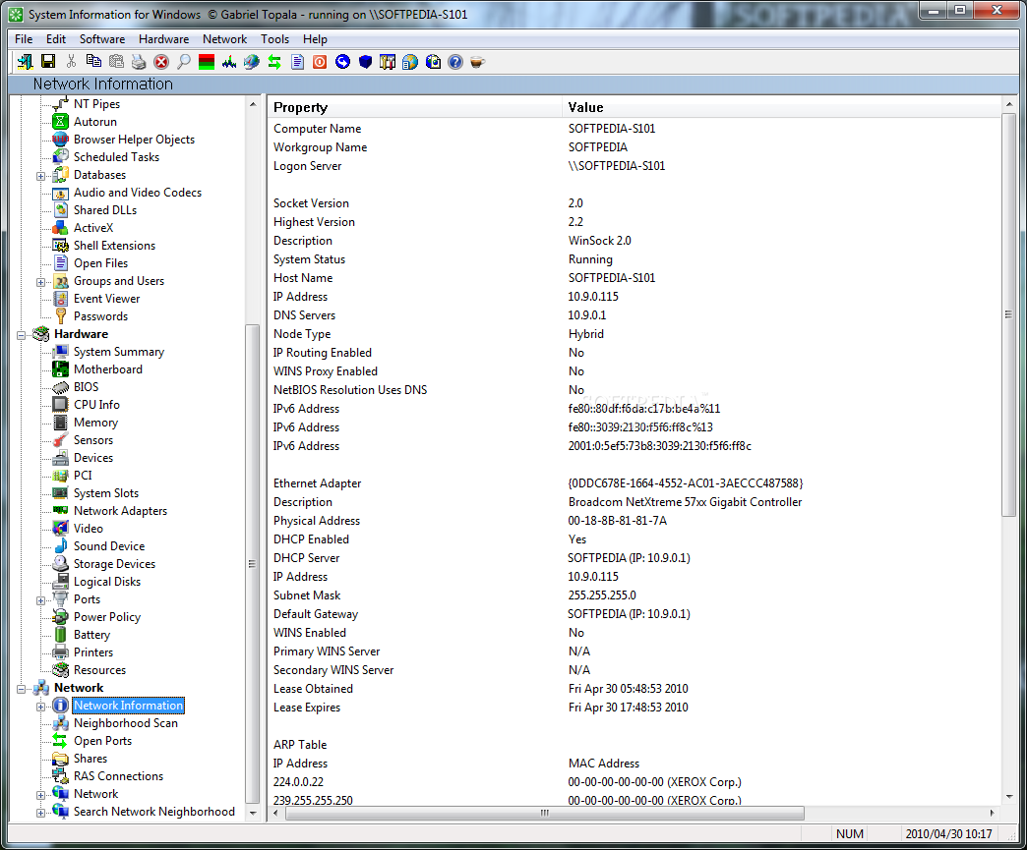Click the date 2010/04/30 10:17 in status bar

[x=948, y=833]
